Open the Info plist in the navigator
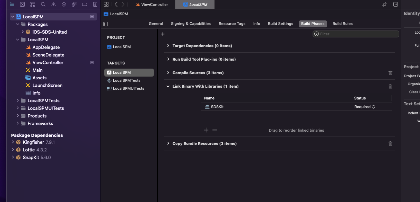Image resolution: width=420 pixels, height=202 pixels. (36, 93)
